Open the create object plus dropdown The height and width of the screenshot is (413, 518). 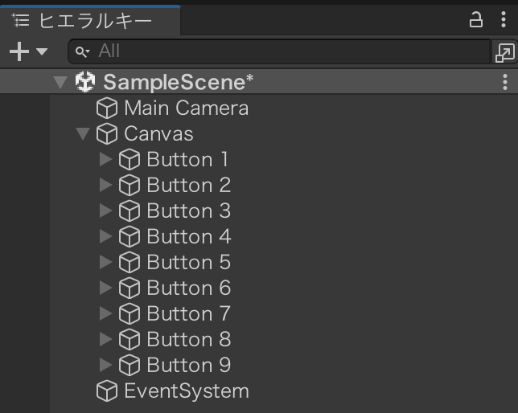pyautogui.click(x=28, y=51)
